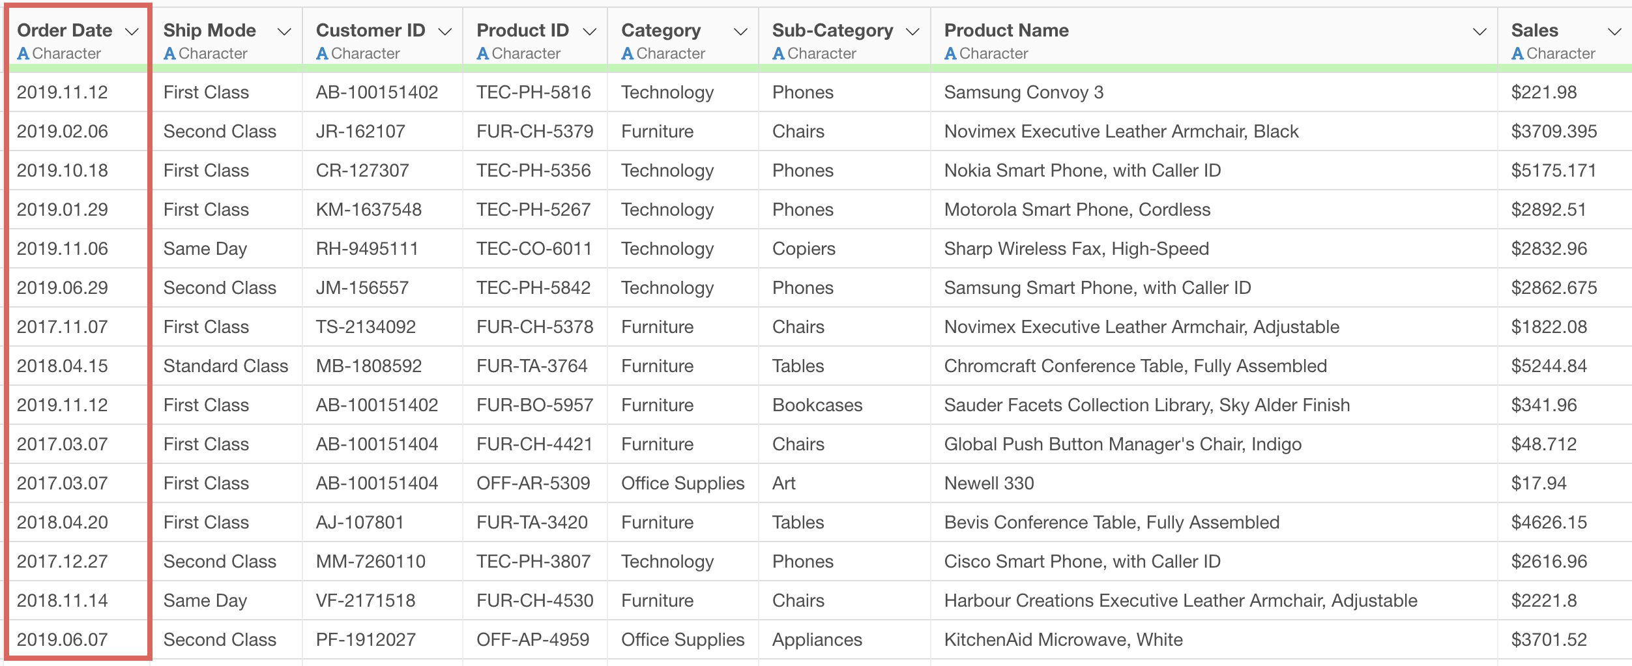Open the Product Name column dropdown arrow
This screenshot has width=1632, height=666.
(1479, 31)
